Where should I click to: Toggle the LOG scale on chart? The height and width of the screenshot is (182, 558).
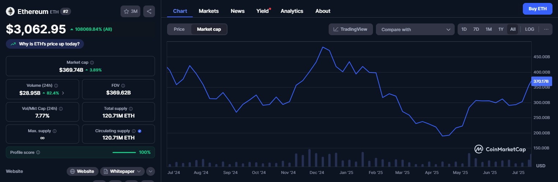pyautogui.click(x=529, y=29)
